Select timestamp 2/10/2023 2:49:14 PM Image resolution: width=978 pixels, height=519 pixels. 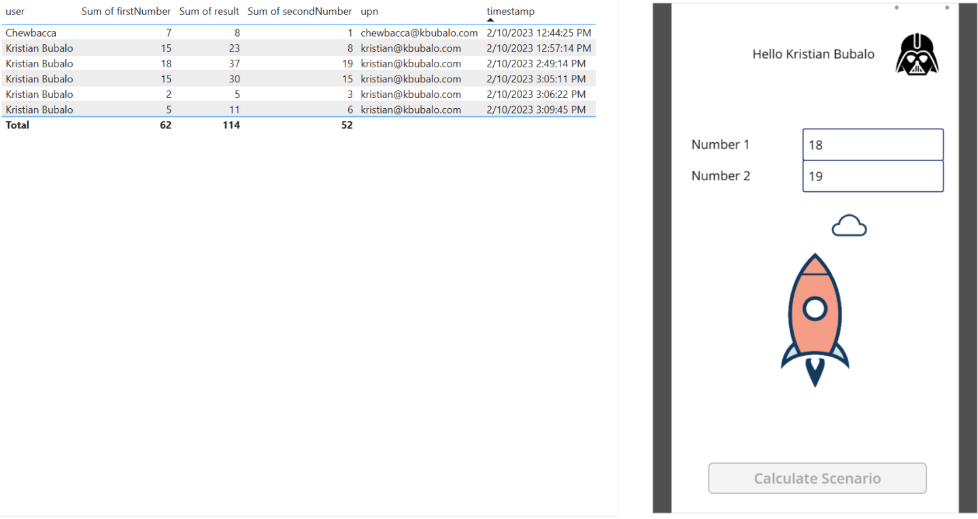[536, 63]
